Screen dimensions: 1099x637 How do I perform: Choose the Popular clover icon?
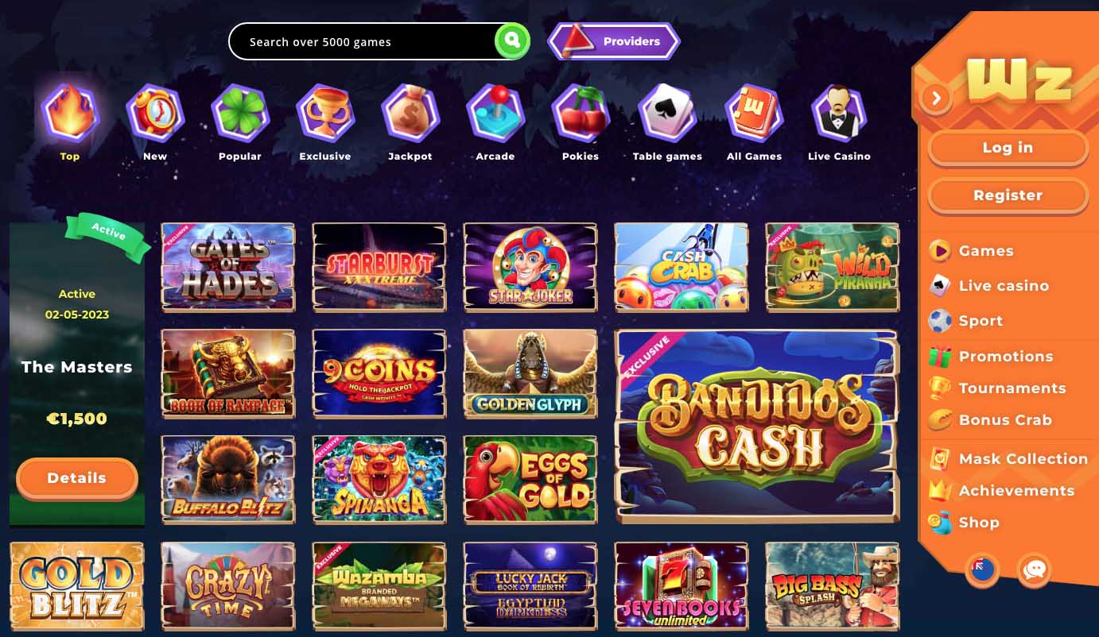(240, 114)
